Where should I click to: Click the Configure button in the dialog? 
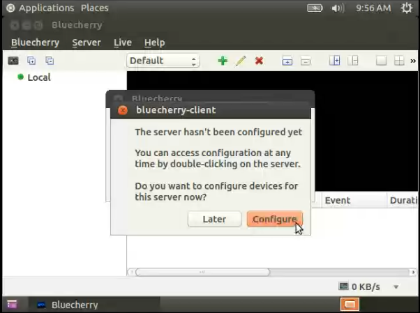click(x=275, y=219)
